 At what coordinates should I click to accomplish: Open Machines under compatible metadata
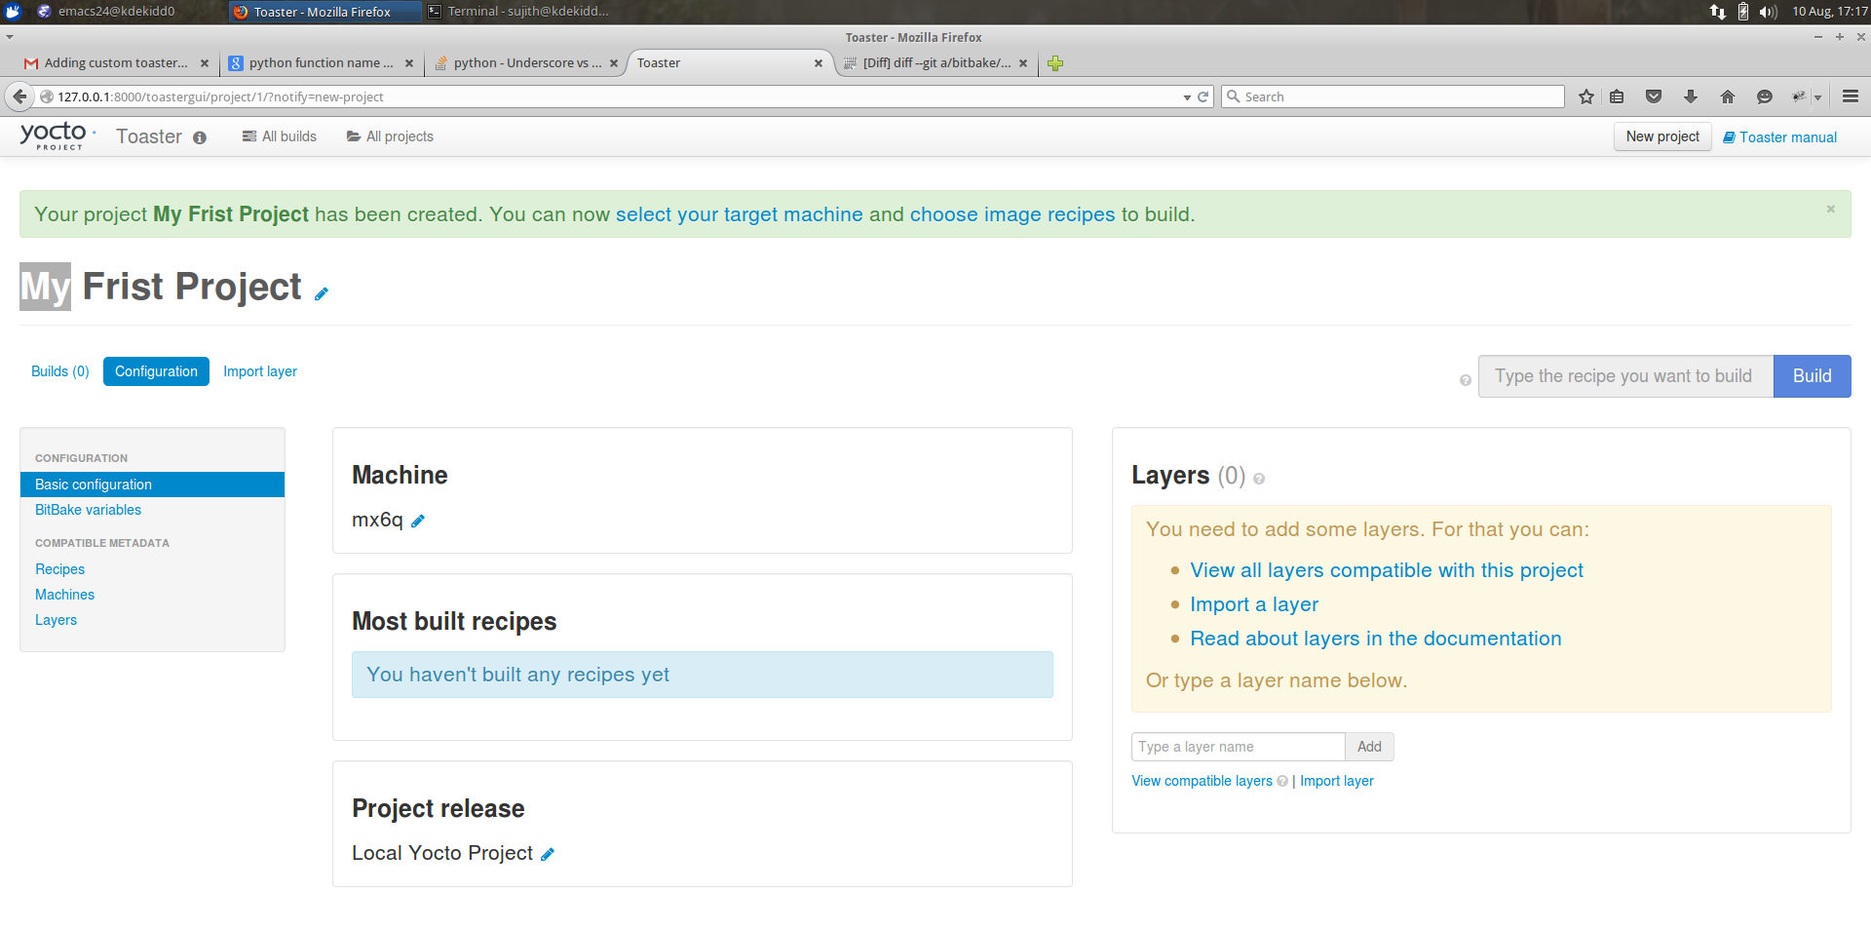point(64,595)
